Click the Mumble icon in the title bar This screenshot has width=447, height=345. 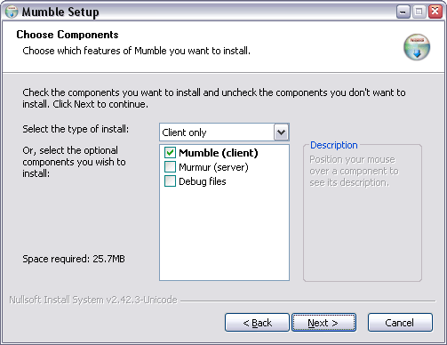12,12
